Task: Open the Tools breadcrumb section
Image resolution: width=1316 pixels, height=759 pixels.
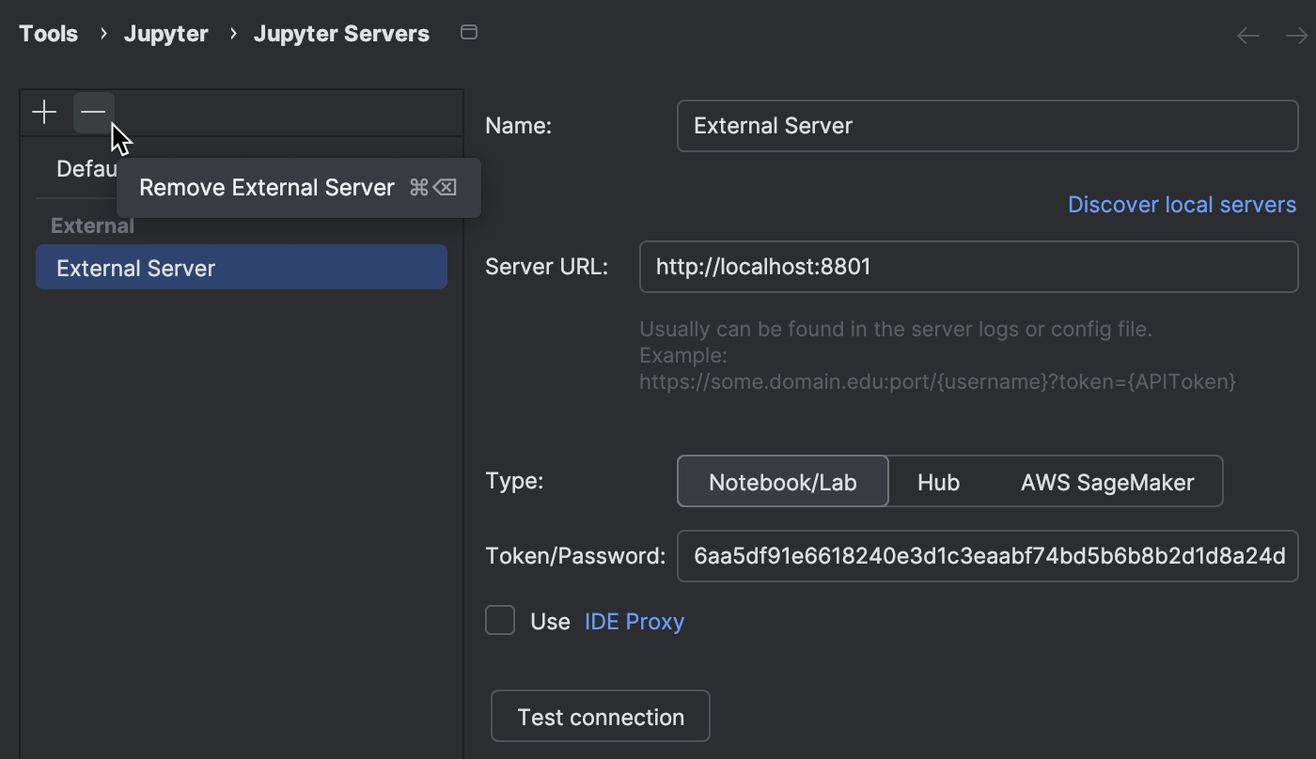Action: click(49, 34)
